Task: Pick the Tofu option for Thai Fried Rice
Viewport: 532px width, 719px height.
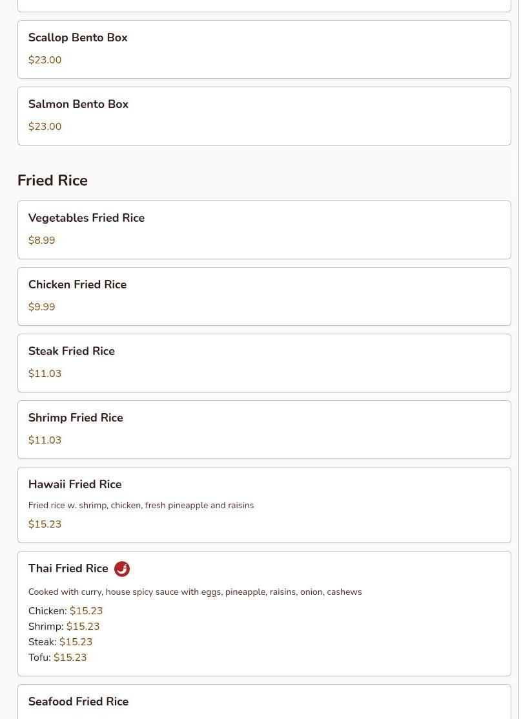Action: coord(57,658)
